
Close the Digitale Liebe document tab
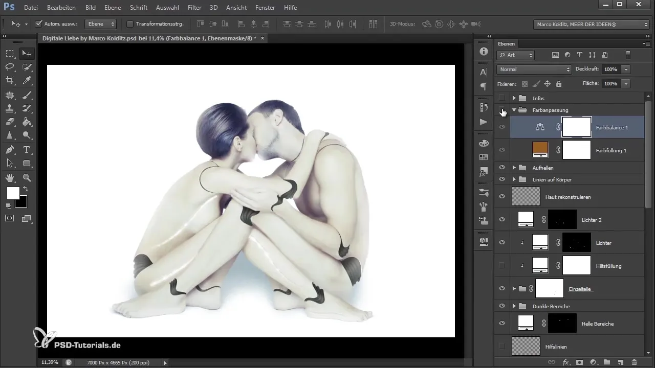click(263, 38)
